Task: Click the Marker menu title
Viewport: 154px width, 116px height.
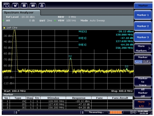Action: click(143, 6)
